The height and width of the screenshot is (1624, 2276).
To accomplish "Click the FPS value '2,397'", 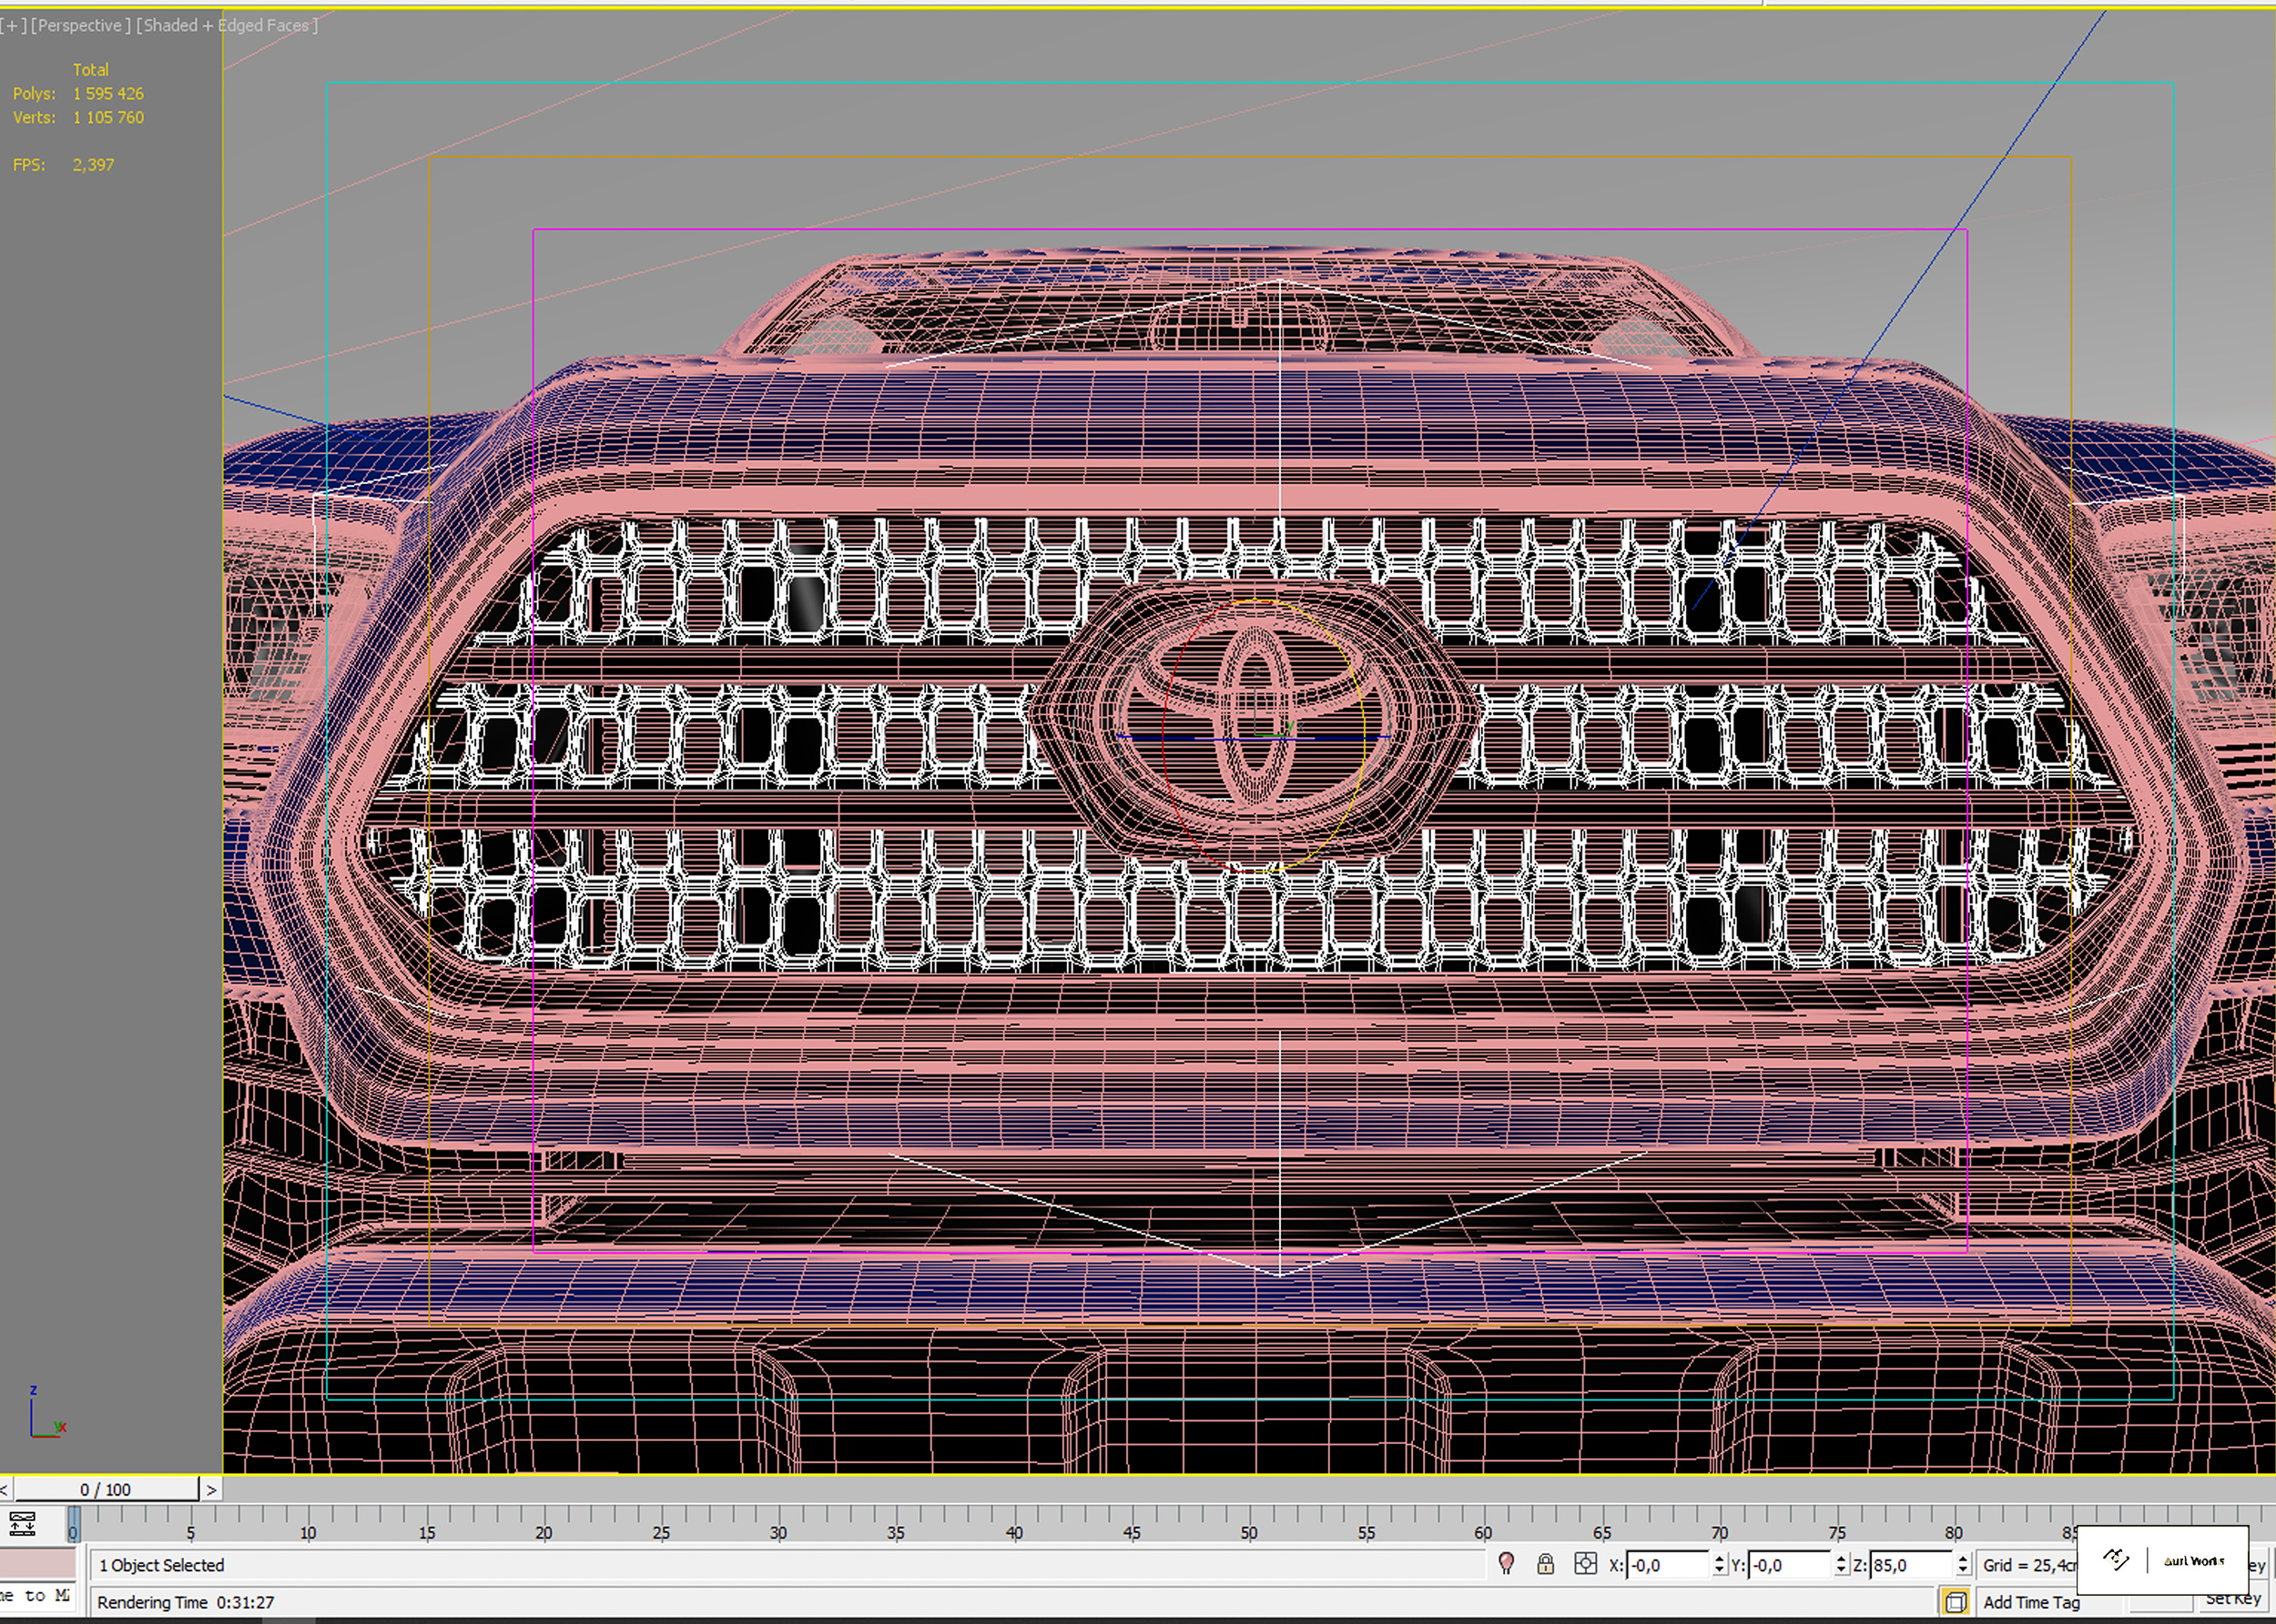I will pos(93,164).
